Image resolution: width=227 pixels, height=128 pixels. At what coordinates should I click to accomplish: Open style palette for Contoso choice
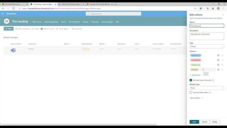(x=218, y=65)
